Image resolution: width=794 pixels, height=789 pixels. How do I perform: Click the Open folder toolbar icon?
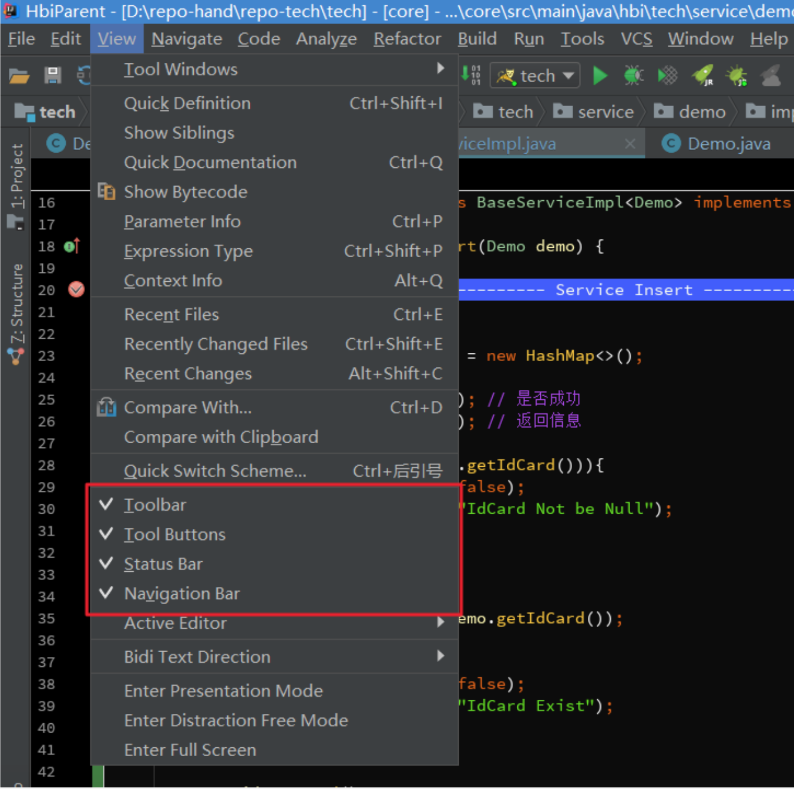click(x=19, y=76)
